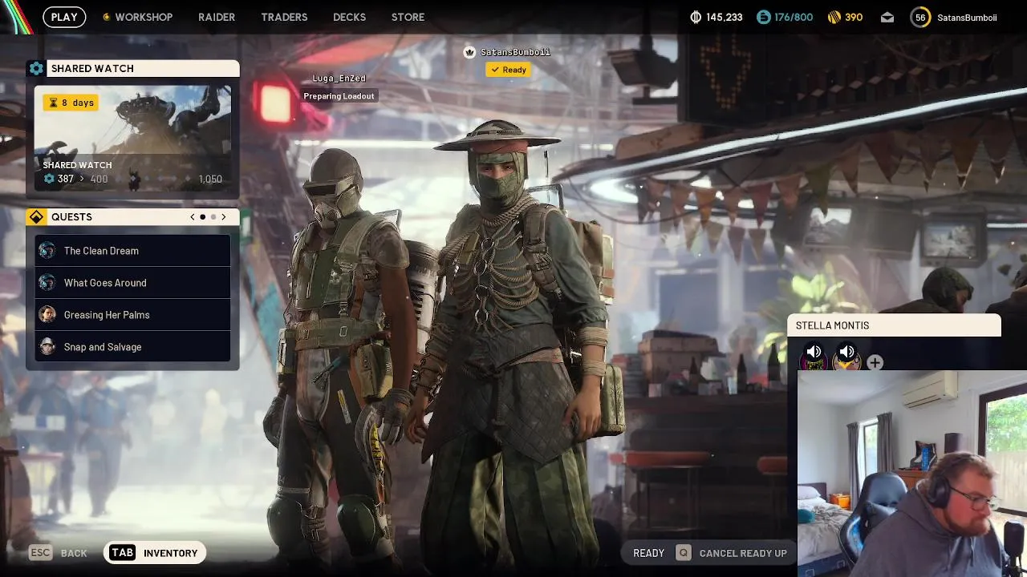Open the mail envelope icon
This screenshot has width=1027, height=577.
click(887, 17)
